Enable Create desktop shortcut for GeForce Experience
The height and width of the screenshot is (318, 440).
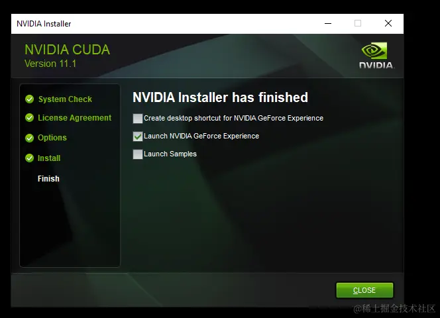138,119
